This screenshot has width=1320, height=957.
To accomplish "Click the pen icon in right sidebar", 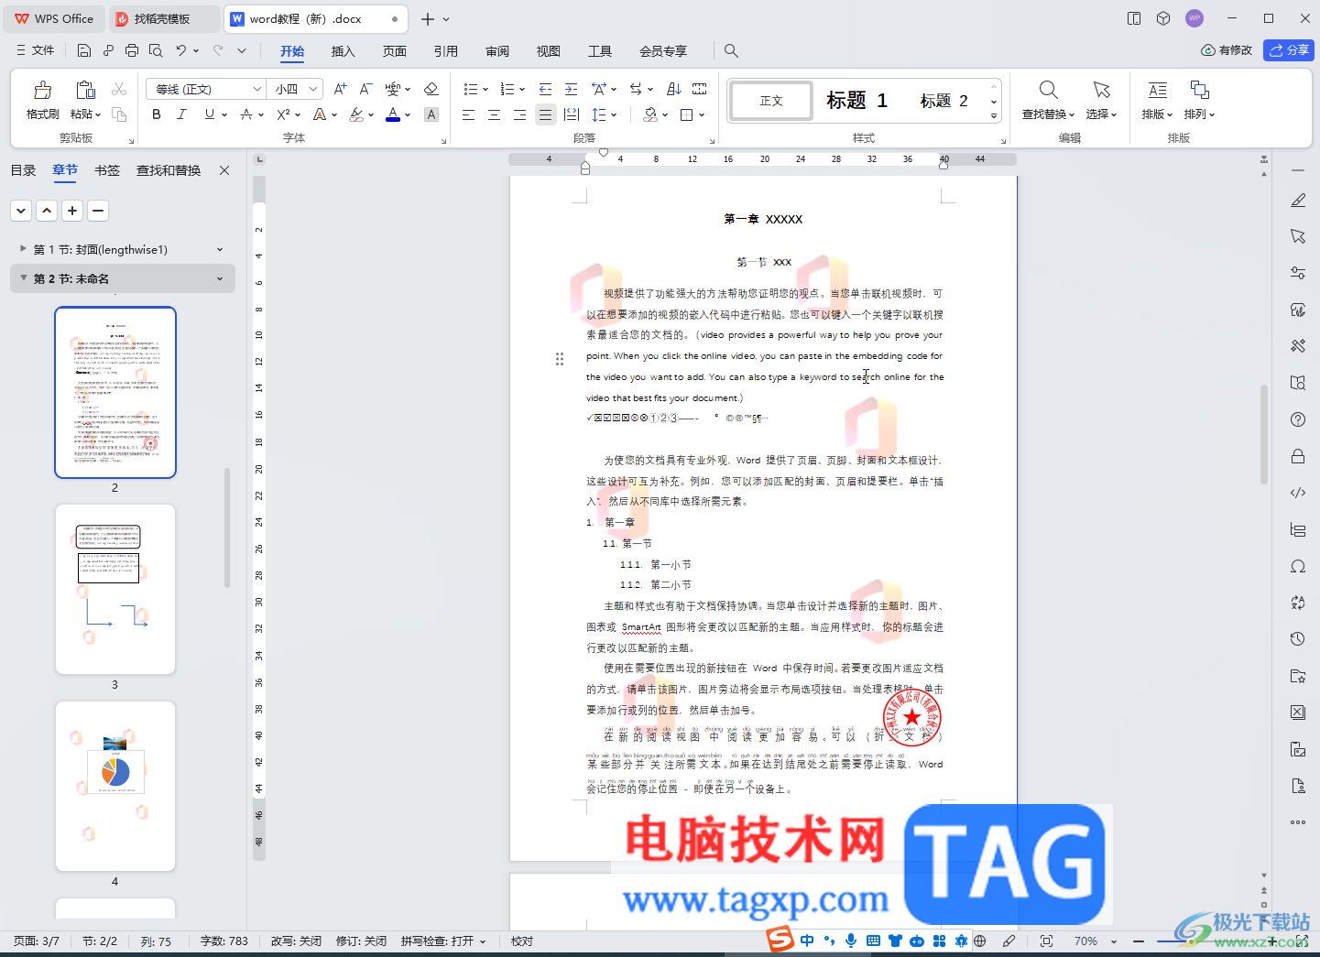I will pos(1298,200).
